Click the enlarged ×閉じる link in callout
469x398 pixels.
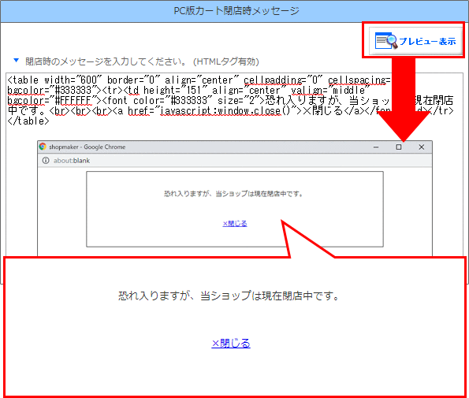231,343
